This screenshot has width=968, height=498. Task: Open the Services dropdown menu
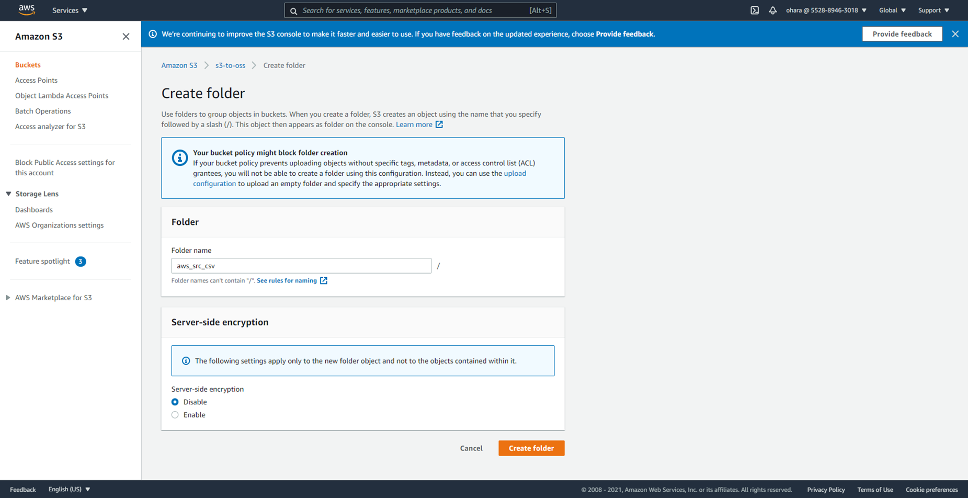click(x=70, y=10)
